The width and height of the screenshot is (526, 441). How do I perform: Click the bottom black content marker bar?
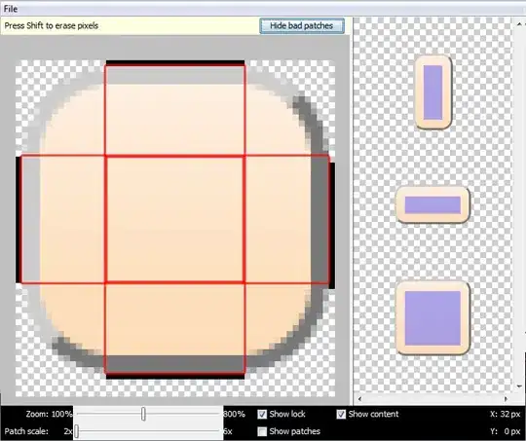tap(175, 377)
